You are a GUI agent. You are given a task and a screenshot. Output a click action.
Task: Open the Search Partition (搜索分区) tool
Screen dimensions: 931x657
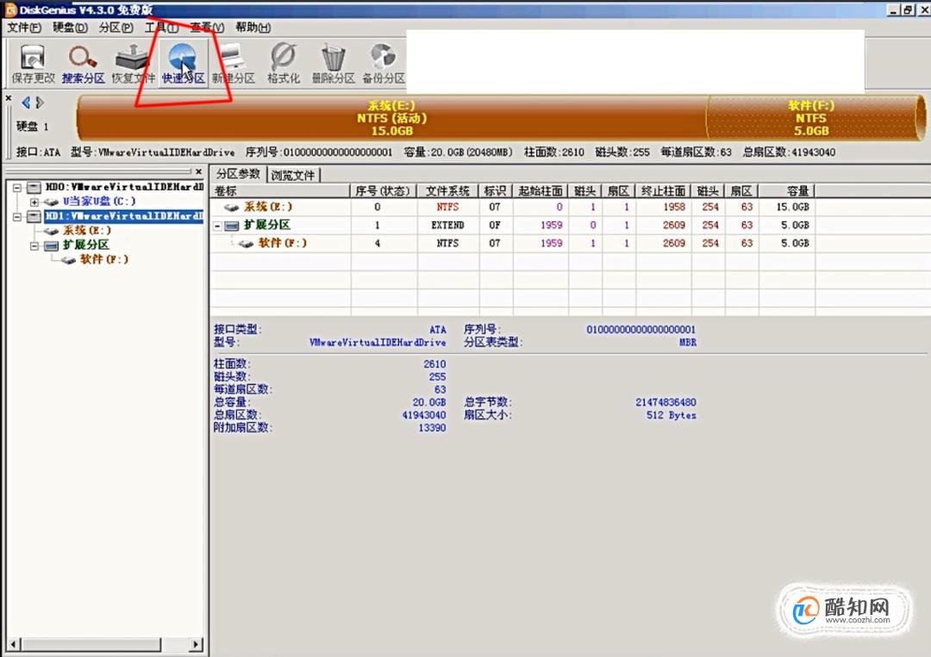(x=83, y=64)
